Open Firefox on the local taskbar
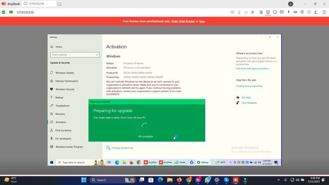The height and width of the screenshot is (185, 329). click(x=179, y=180)
